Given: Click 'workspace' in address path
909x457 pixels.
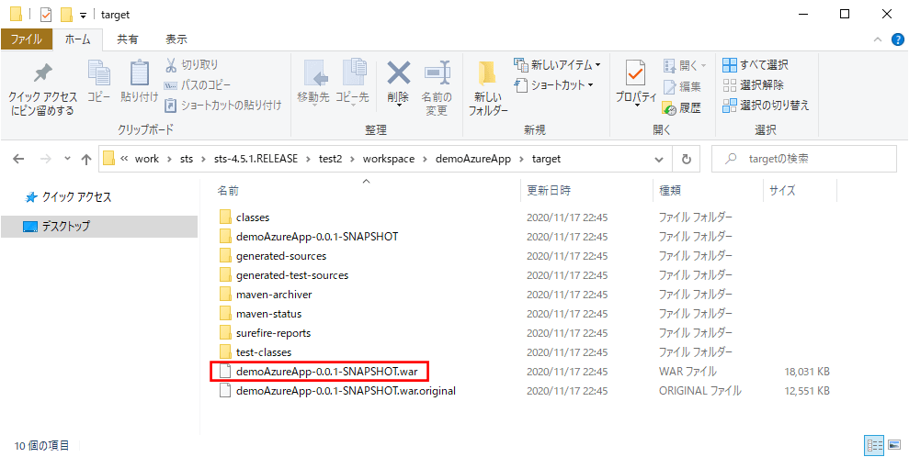Looking at the screenshot, I should [x=389, y=159].
